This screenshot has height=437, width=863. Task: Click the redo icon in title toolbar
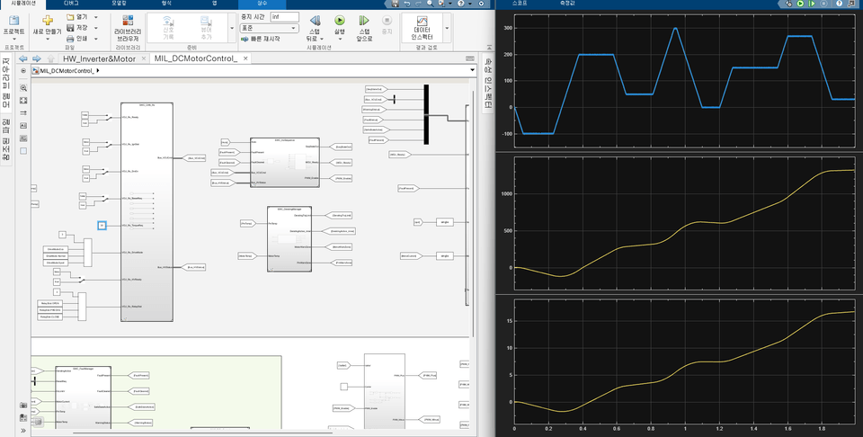point(418,4)
